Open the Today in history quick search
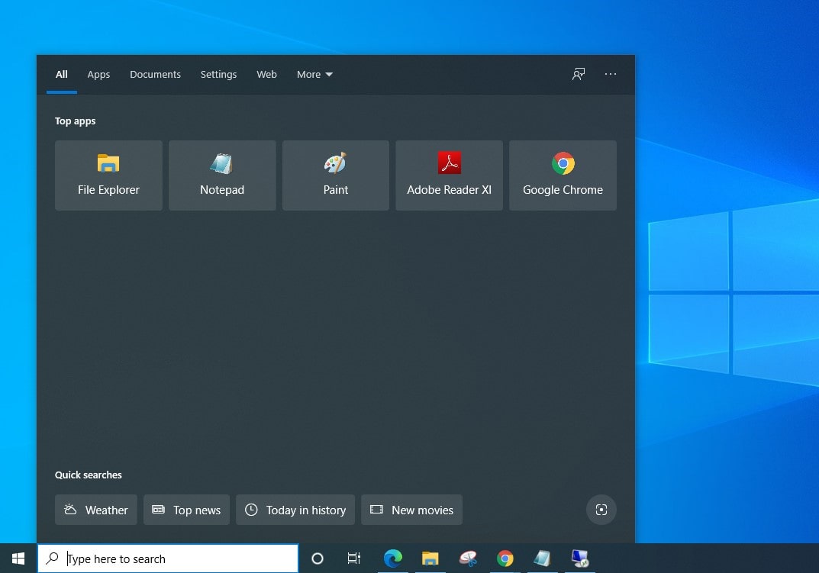 click(x=295, y=510)
